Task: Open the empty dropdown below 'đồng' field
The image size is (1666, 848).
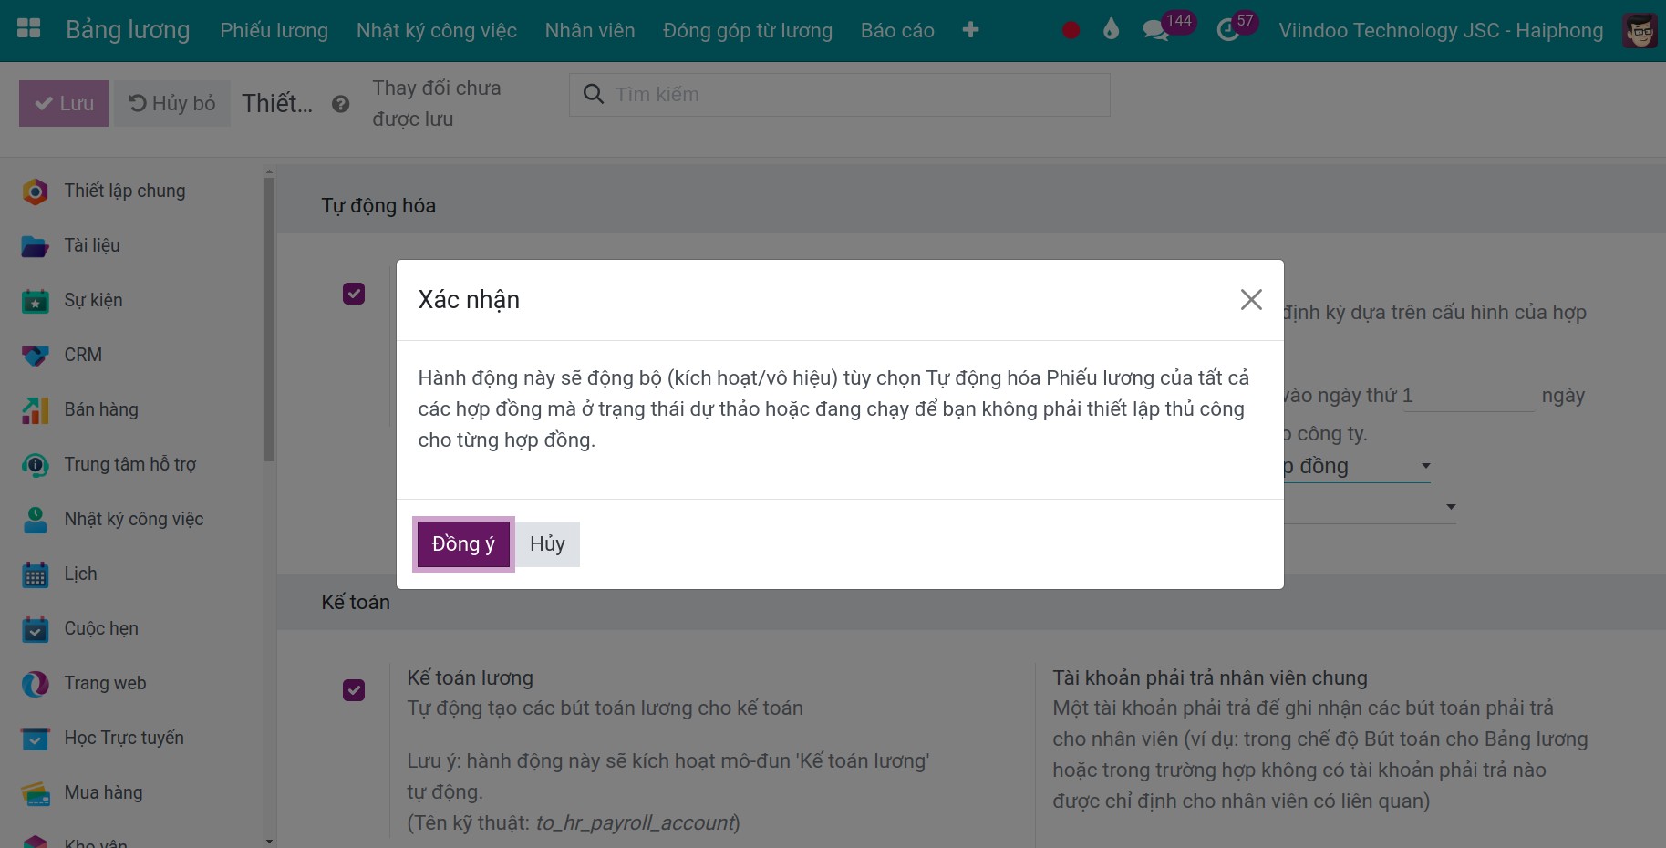Action: pyautogui.click(x=1370, y=507)
